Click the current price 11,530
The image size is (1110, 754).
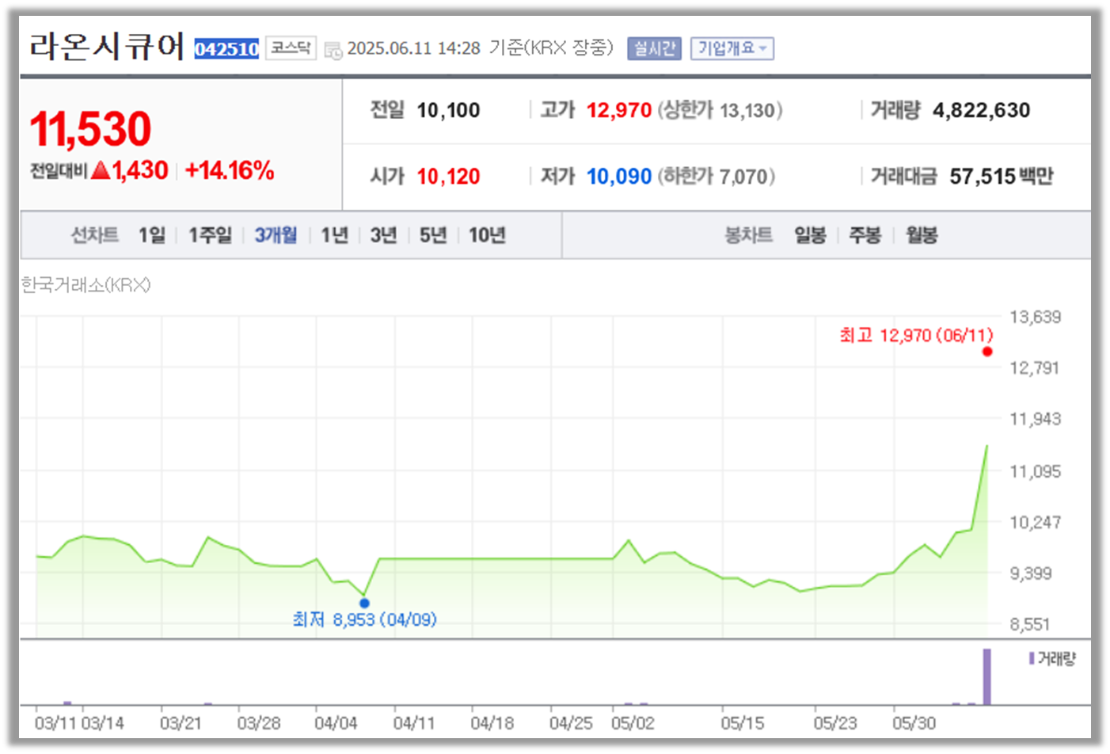(90, 129)
